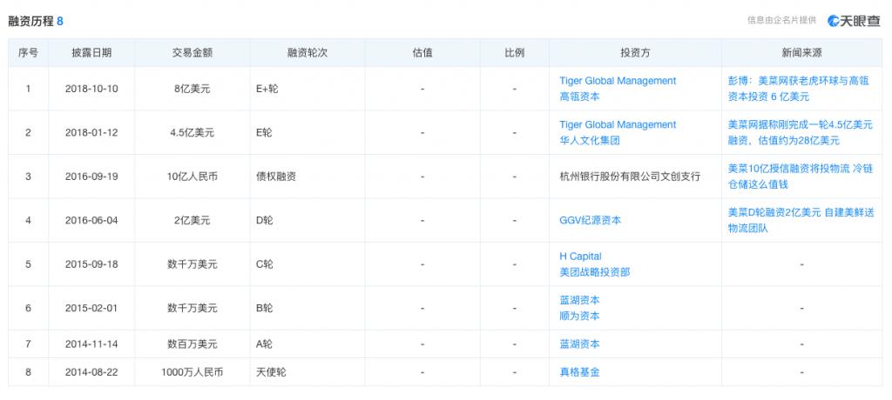Open 顺为资本 investor link
The height and width of the screenshot is (400, 892).
[579, 316]
